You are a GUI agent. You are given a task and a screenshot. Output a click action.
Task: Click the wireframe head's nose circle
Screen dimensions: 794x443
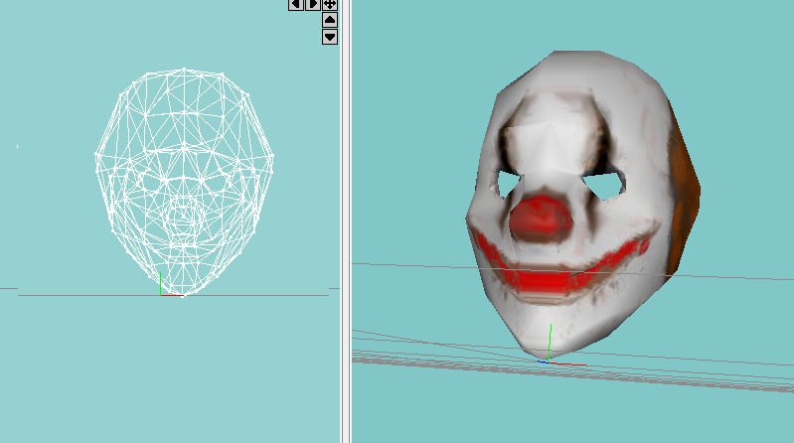tap(183, 213)
